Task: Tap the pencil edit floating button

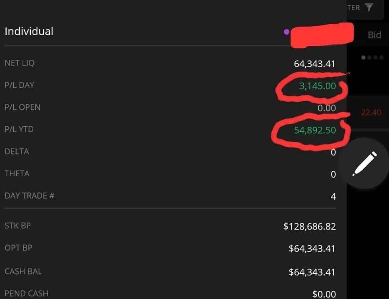Action: pyautogui.click(x=364, y=164)
